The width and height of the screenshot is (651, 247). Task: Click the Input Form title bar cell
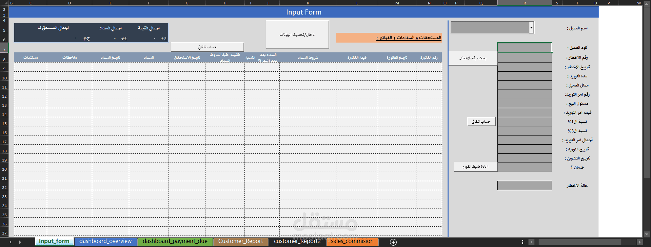pos(303,12)
